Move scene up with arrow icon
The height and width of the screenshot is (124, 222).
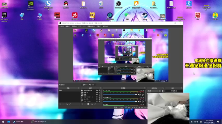(67, 104)
